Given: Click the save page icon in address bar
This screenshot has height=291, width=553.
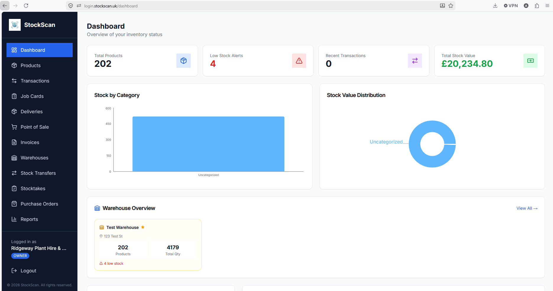Looking at the screenshot, I should coord(442,6).
